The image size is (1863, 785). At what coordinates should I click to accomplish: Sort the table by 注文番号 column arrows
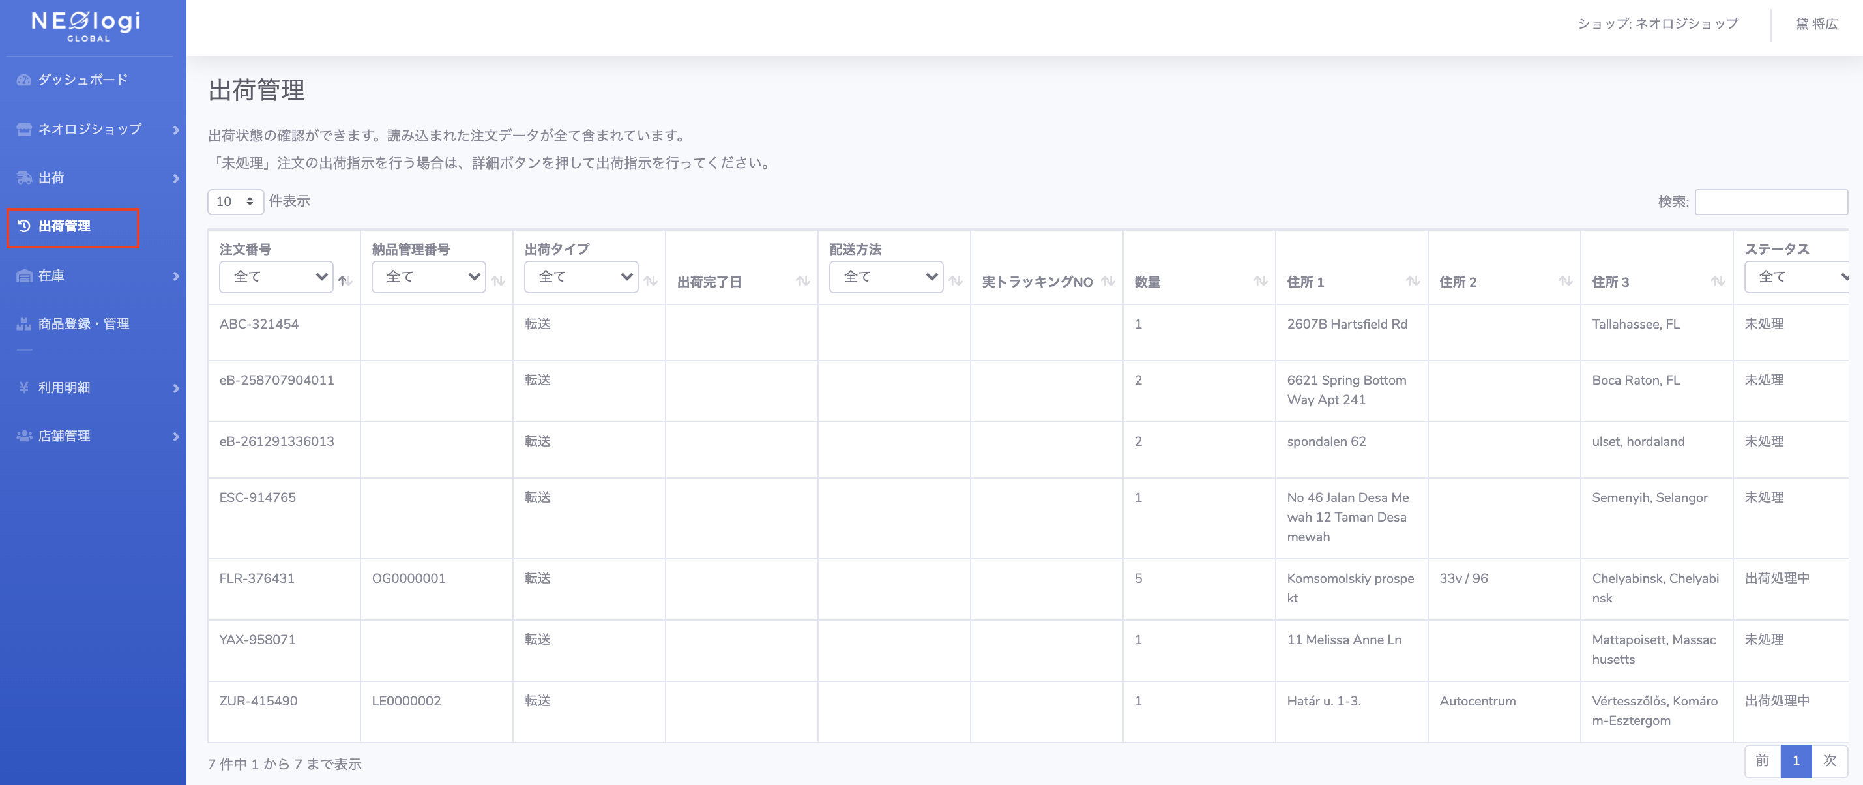pos(345,281)
